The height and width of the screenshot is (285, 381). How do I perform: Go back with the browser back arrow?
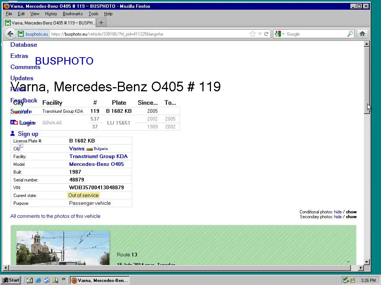click(x=10, y=34)
